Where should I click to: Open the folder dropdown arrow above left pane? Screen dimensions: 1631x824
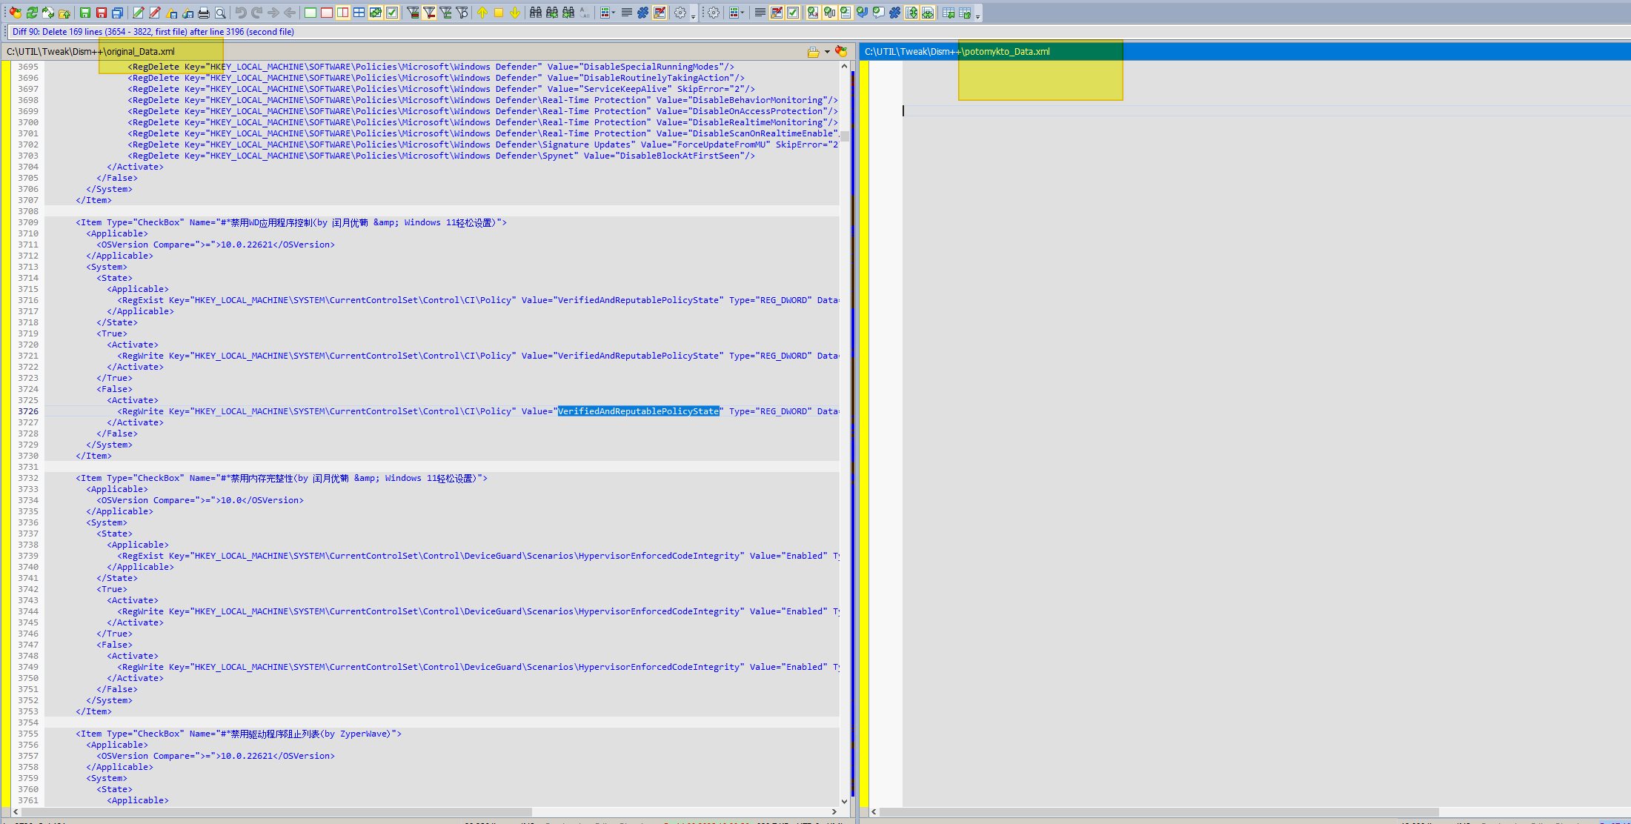827,52
